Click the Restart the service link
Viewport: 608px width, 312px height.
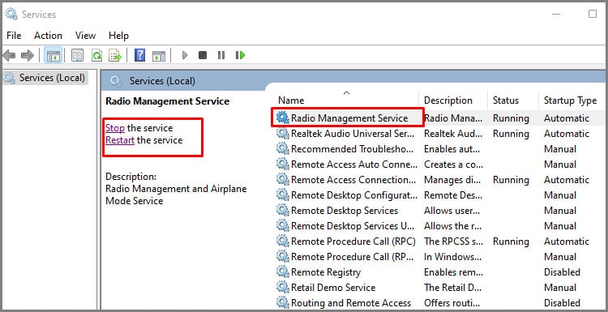[120, 140]
